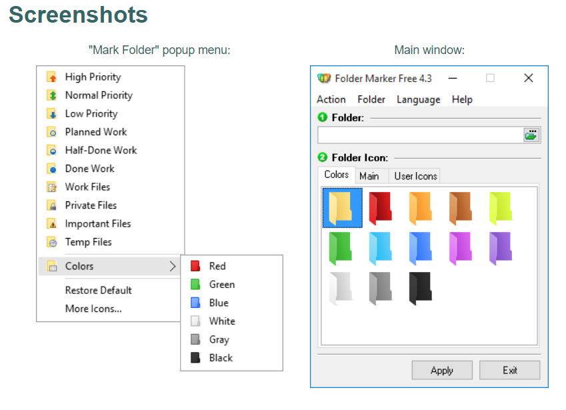The image size is (566, 410).
Task: Minimize the Folder Marker Free window
Action: (x=453, y=78)
